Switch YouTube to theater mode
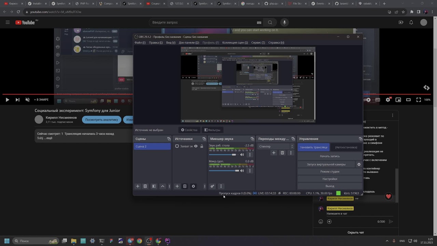The image size is (437, 246). click(408, 100)
